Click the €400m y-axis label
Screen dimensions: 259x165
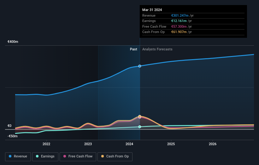(x=13, y=42)
